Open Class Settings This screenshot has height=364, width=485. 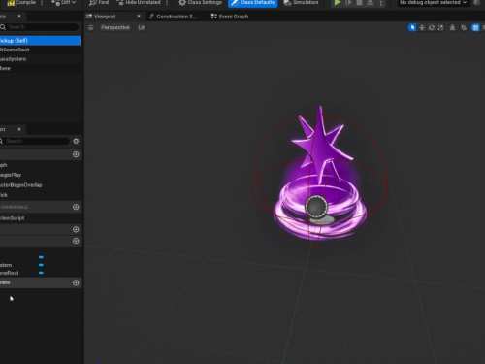pos(200,3)
